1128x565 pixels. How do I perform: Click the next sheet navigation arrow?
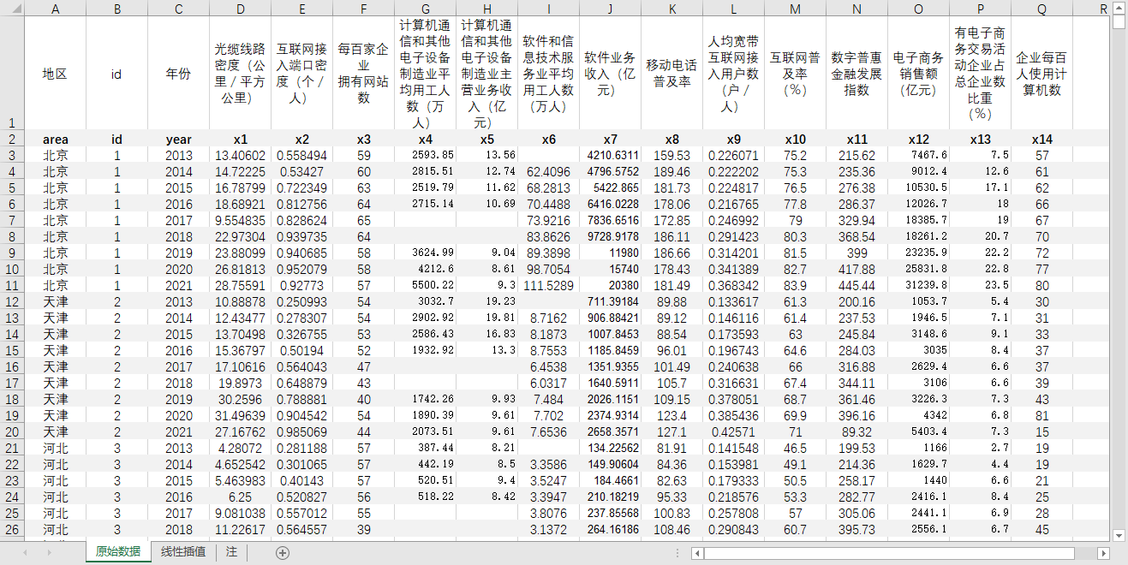tap(49, 553)
